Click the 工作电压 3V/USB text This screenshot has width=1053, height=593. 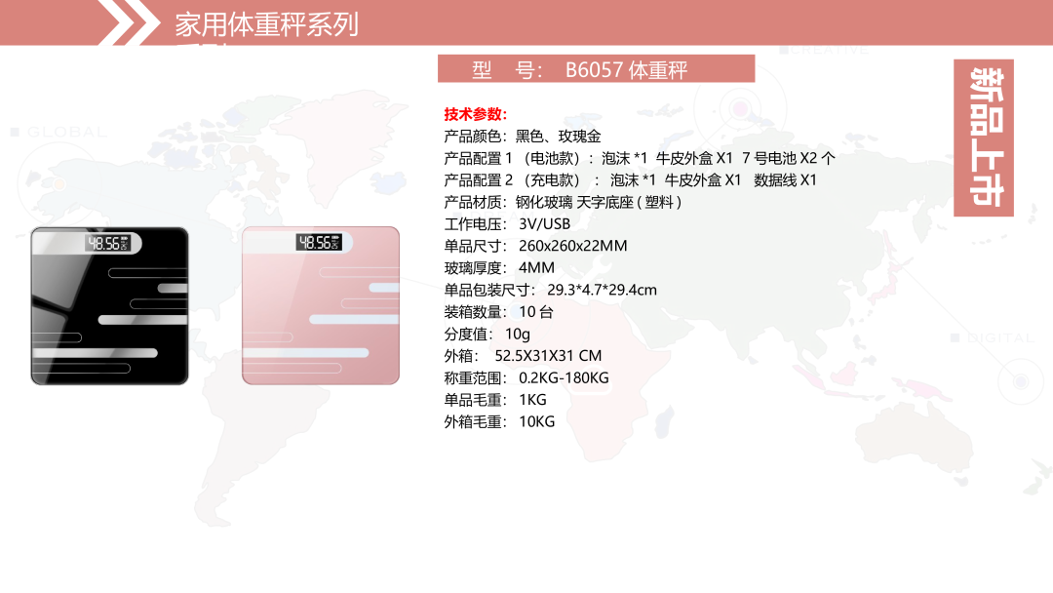click(507, 224)
